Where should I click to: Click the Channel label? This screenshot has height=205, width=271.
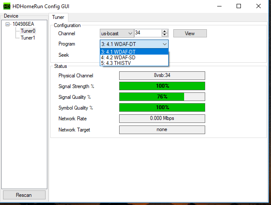(x=67, y=34)
